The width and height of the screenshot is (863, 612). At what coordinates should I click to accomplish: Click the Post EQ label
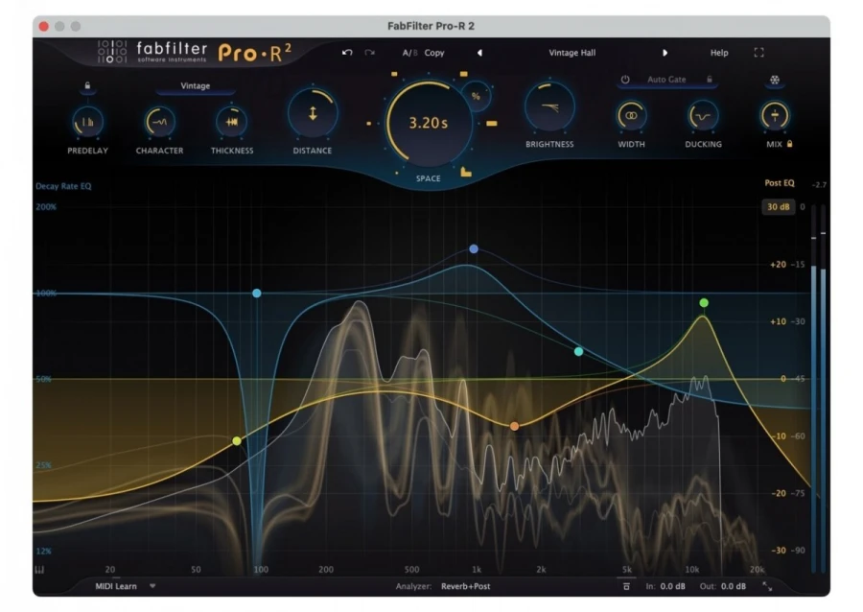click(x=780, y=182)
